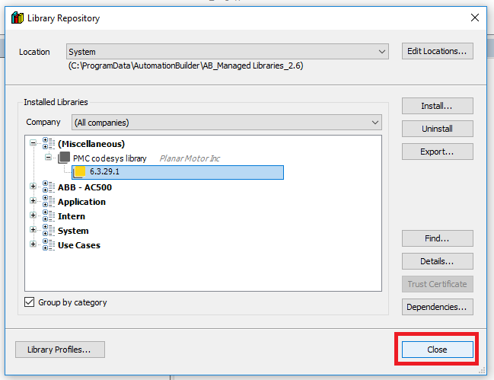The height and width of the screenshot is (380, 494).
Task: Click the Close button at bottom right
Action: pos(437,350)
